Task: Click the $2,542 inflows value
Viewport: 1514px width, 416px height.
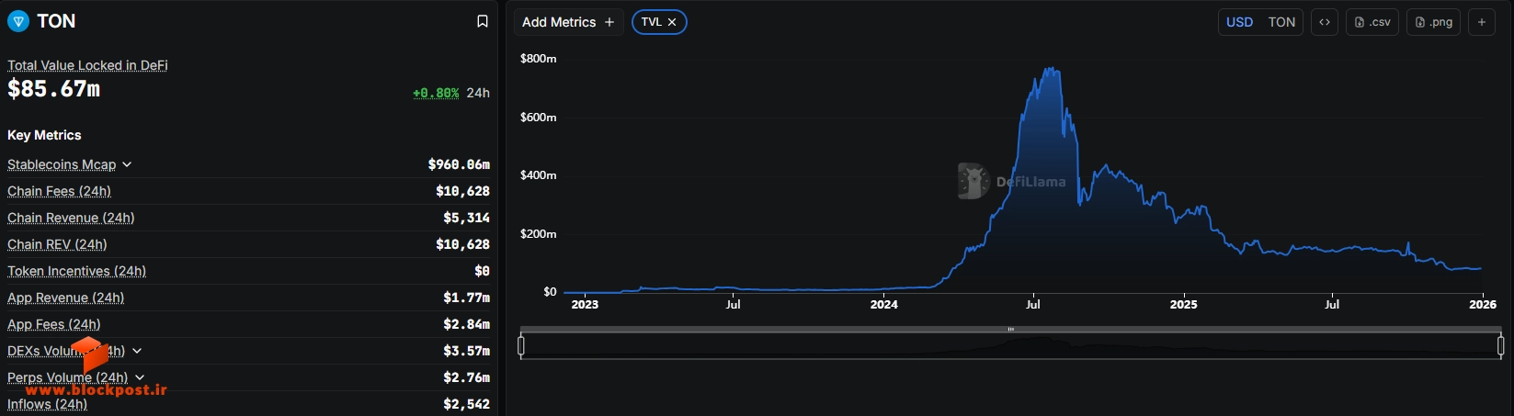Action: pyautogui.click(x=466, y=404)
